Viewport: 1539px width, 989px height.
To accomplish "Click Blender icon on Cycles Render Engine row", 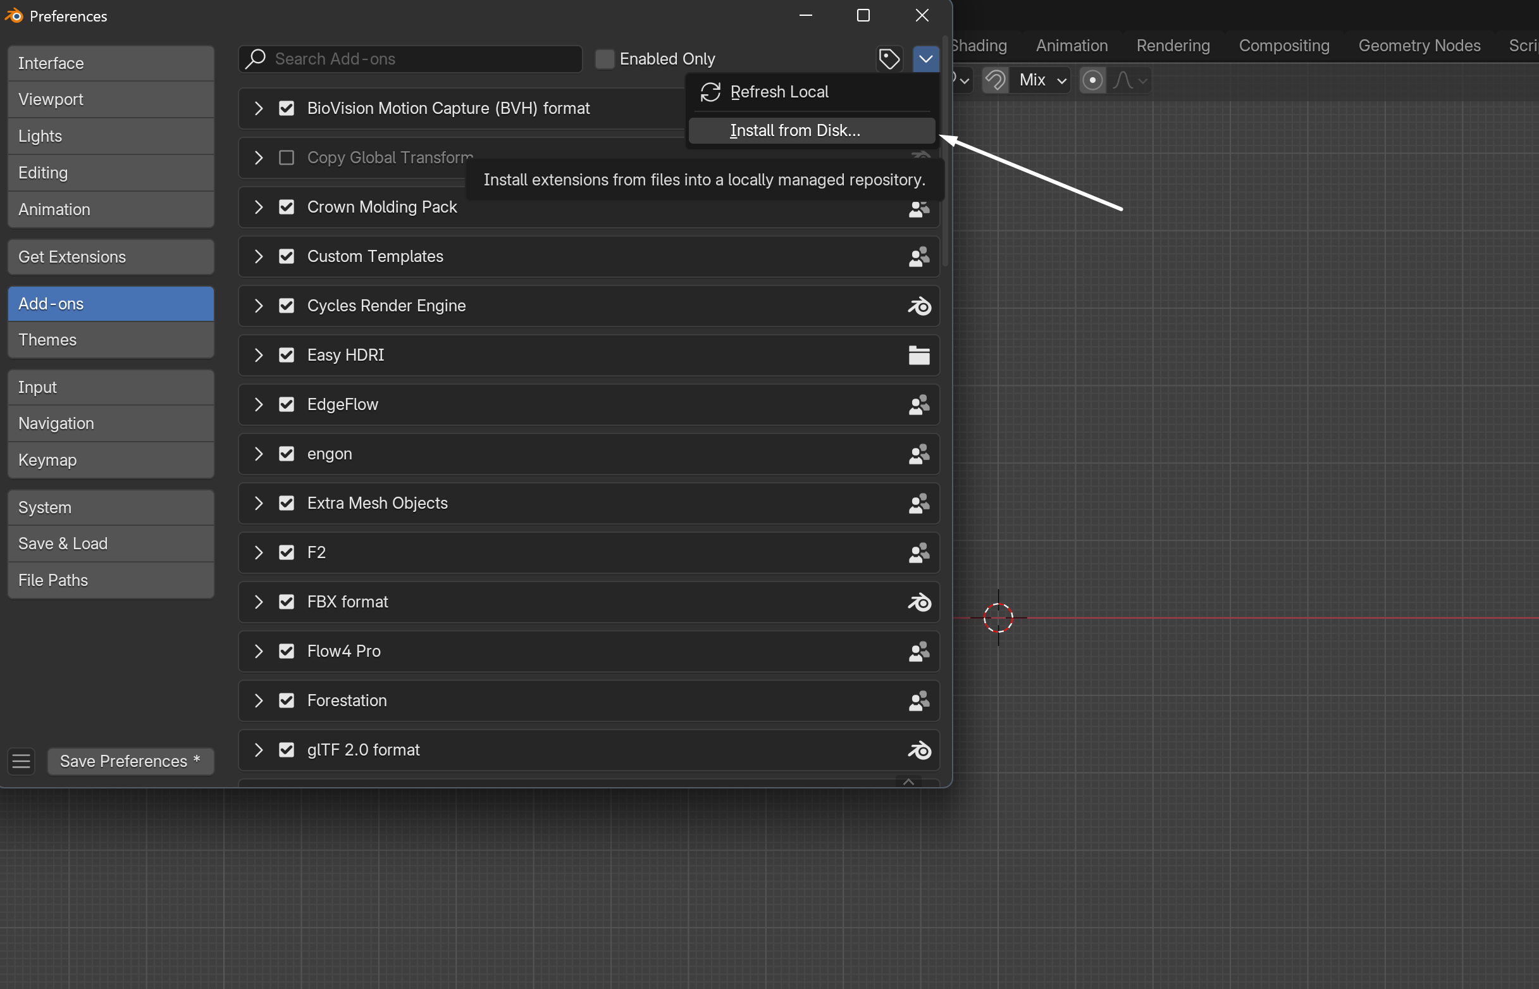I will click(918, 306).
